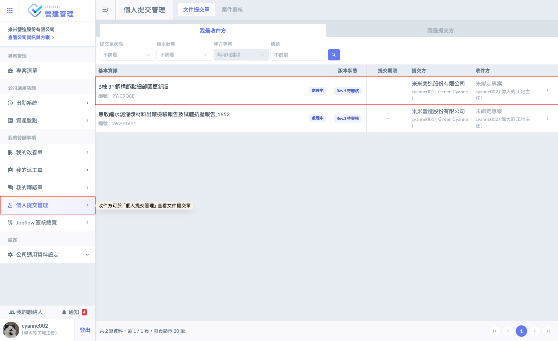Screen dimensions: 558x341
Task: Open more options for B棟 3F 鋼構節點細部圖更新版 row
Action: point(547,91)
